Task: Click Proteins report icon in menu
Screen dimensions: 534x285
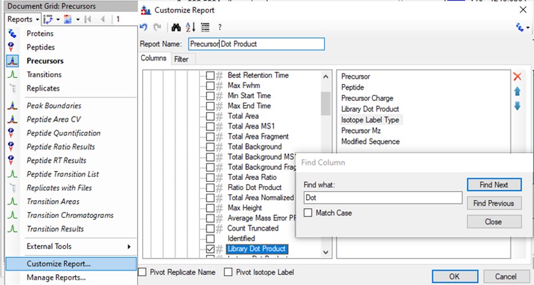Action: click(12, 33)
